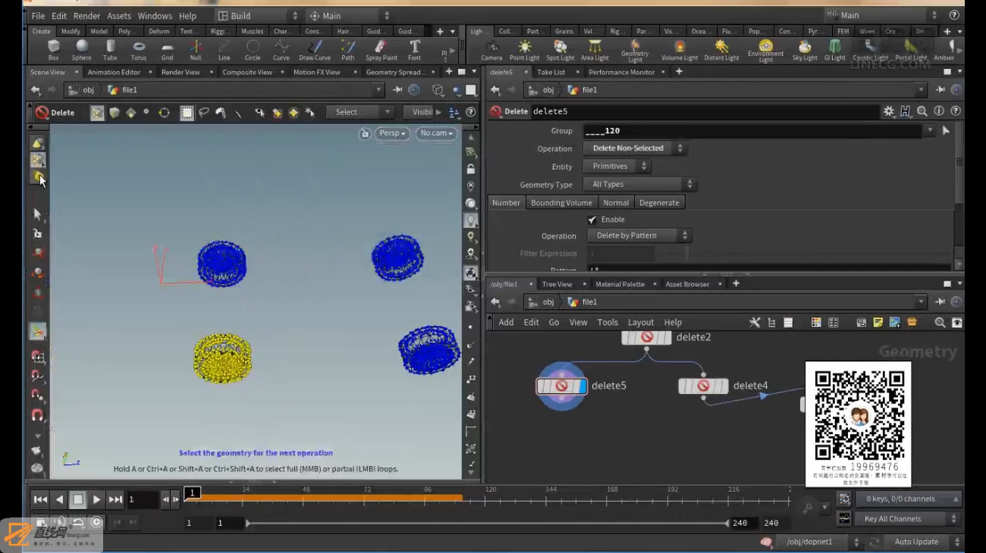
Task: Click the sticky note icon in network editor
Action: pos(878,322)
